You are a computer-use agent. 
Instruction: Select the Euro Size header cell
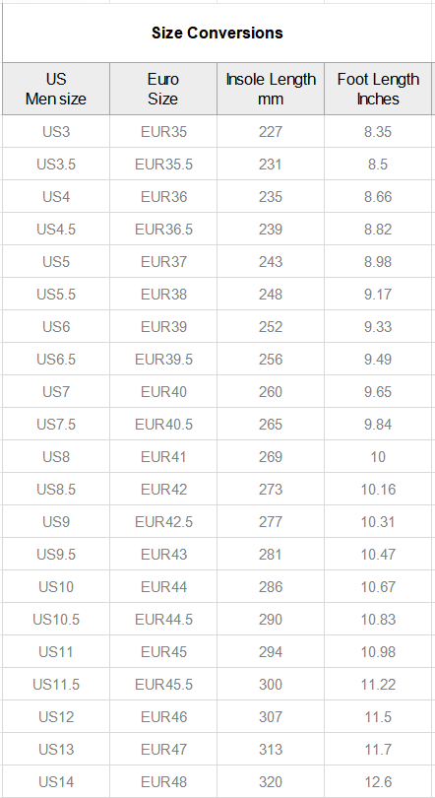163,89
